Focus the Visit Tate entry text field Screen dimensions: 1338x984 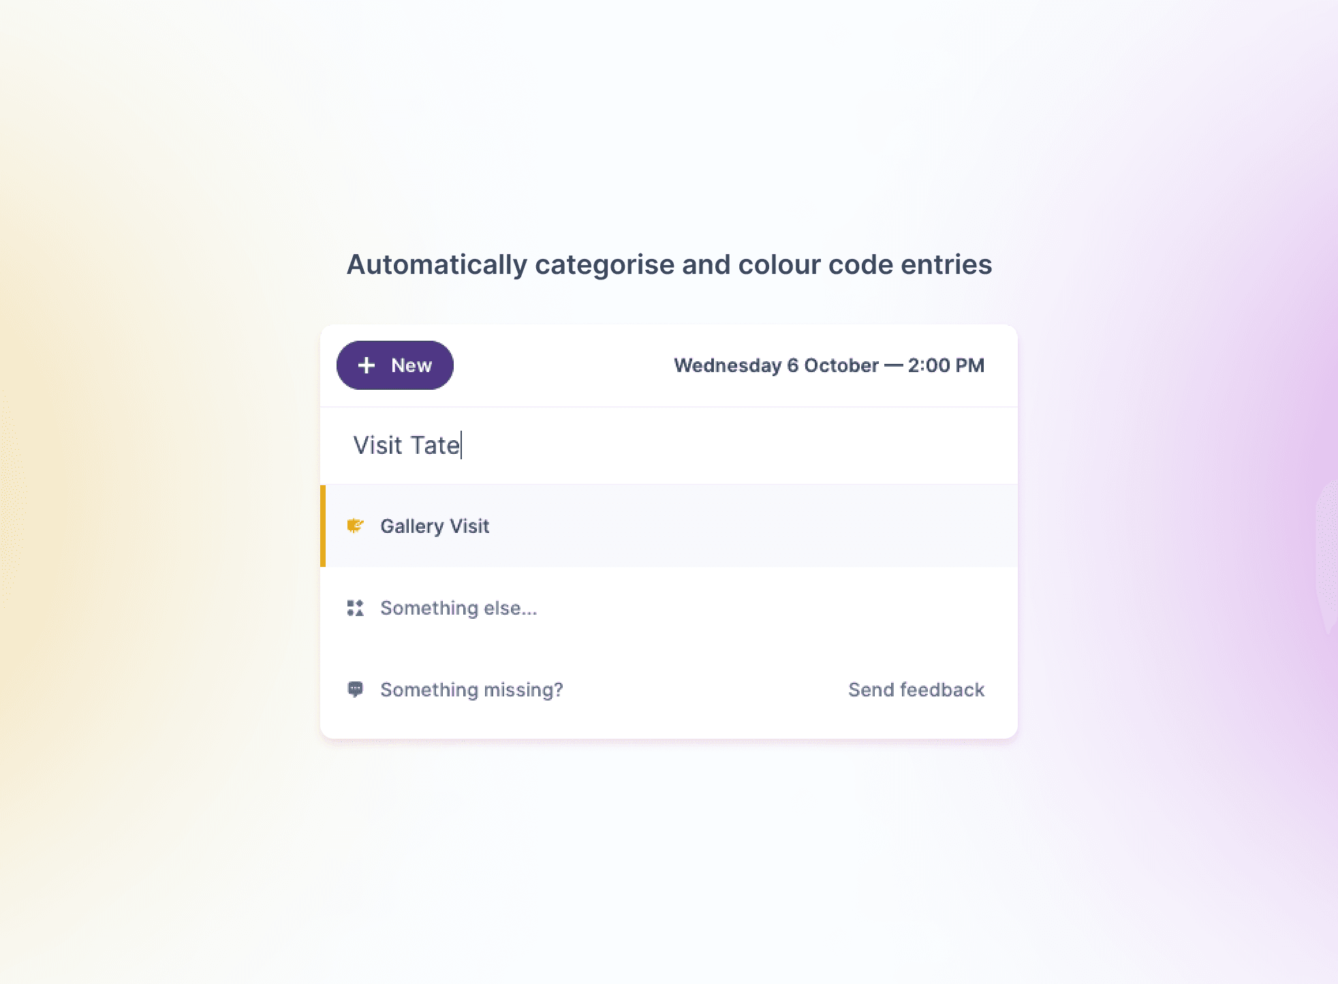669,446
